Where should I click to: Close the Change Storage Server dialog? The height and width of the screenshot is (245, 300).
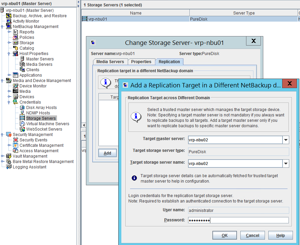253,41
